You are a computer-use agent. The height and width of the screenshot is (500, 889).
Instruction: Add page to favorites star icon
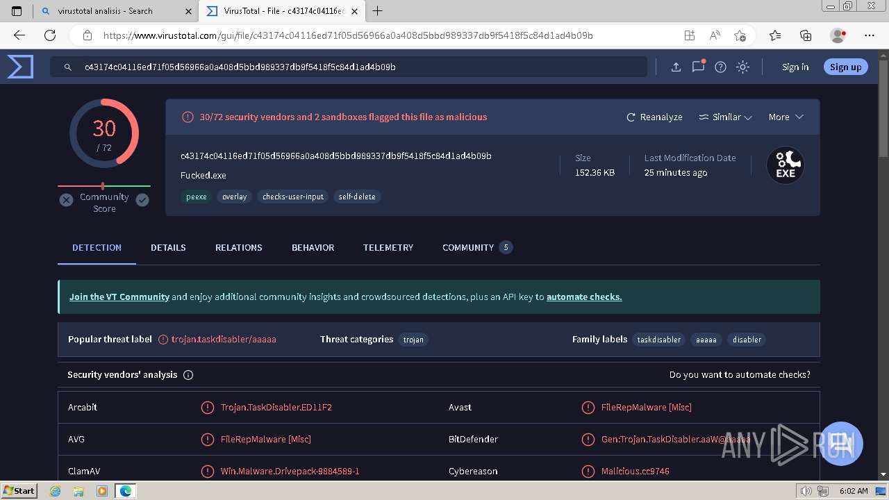click(740, 35)
